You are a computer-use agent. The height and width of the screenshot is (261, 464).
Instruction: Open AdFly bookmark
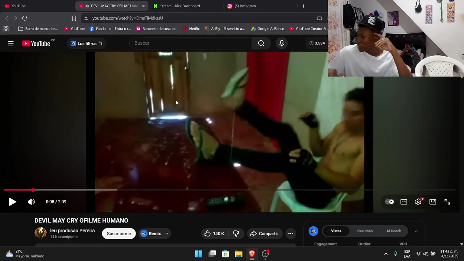(224, 29)
